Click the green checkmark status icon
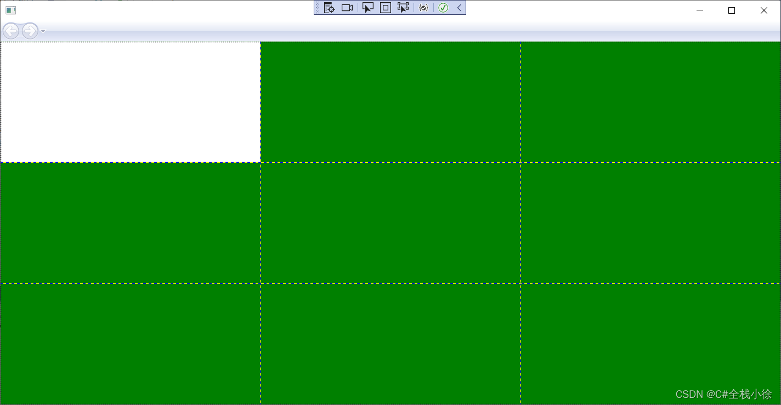This screenshot has width=781, height=405. 443,8
